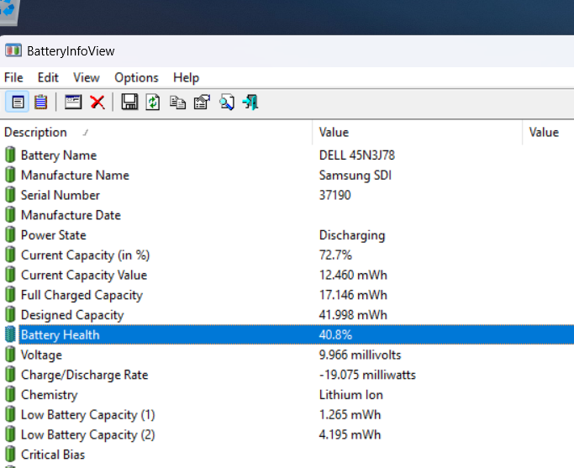Select the Manufacture Name row label
Viewport: 574px width, 468px height.
[x=75, y=176]
